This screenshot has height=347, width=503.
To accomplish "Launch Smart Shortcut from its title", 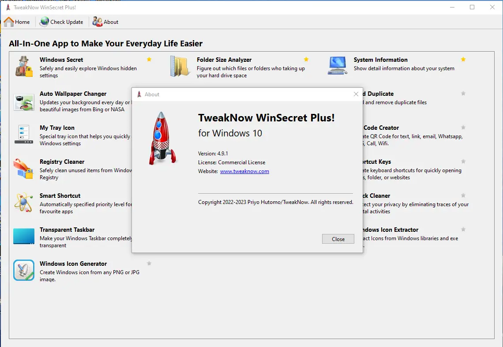I will (x=60, y=196).
